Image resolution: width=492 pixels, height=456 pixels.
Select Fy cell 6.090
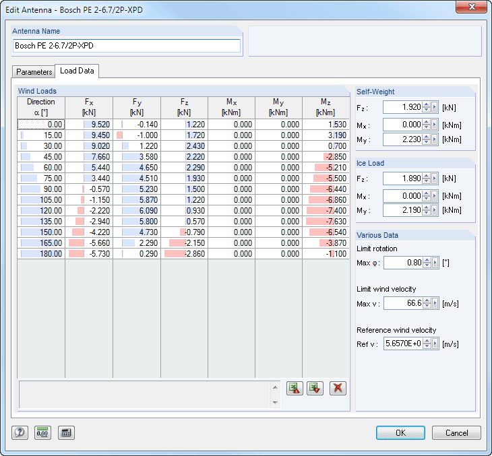pos(137,211)
